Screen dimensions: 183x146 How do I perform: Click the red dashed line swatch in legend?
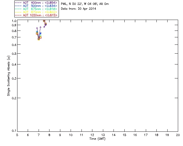(x=18, y=15)
